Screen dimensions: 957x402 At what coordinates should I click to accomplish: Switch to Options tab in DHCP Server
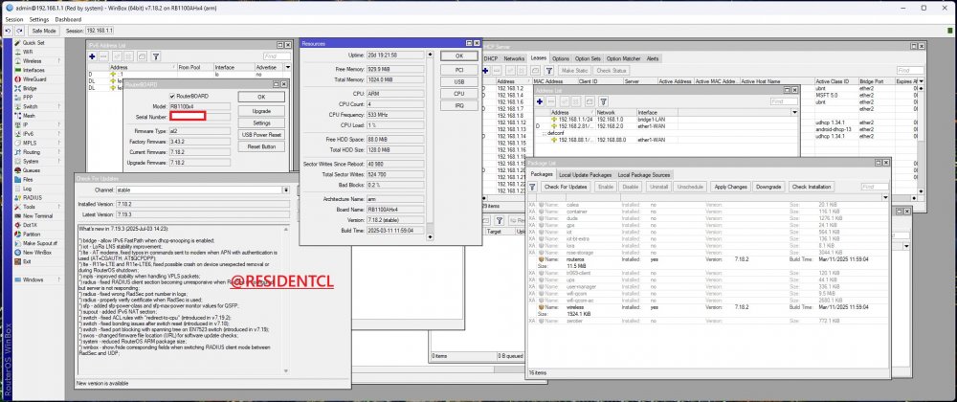(x=561, y=58)
